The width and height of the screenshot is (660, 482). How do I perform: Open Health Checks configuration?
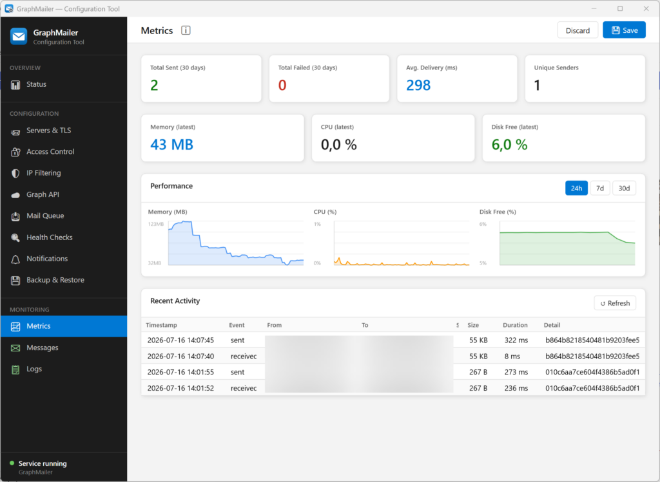pyautogui.click(x=64, y=237)
